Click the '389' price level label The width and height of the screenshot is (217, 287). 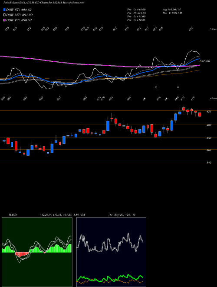click(x=209, y=138)
